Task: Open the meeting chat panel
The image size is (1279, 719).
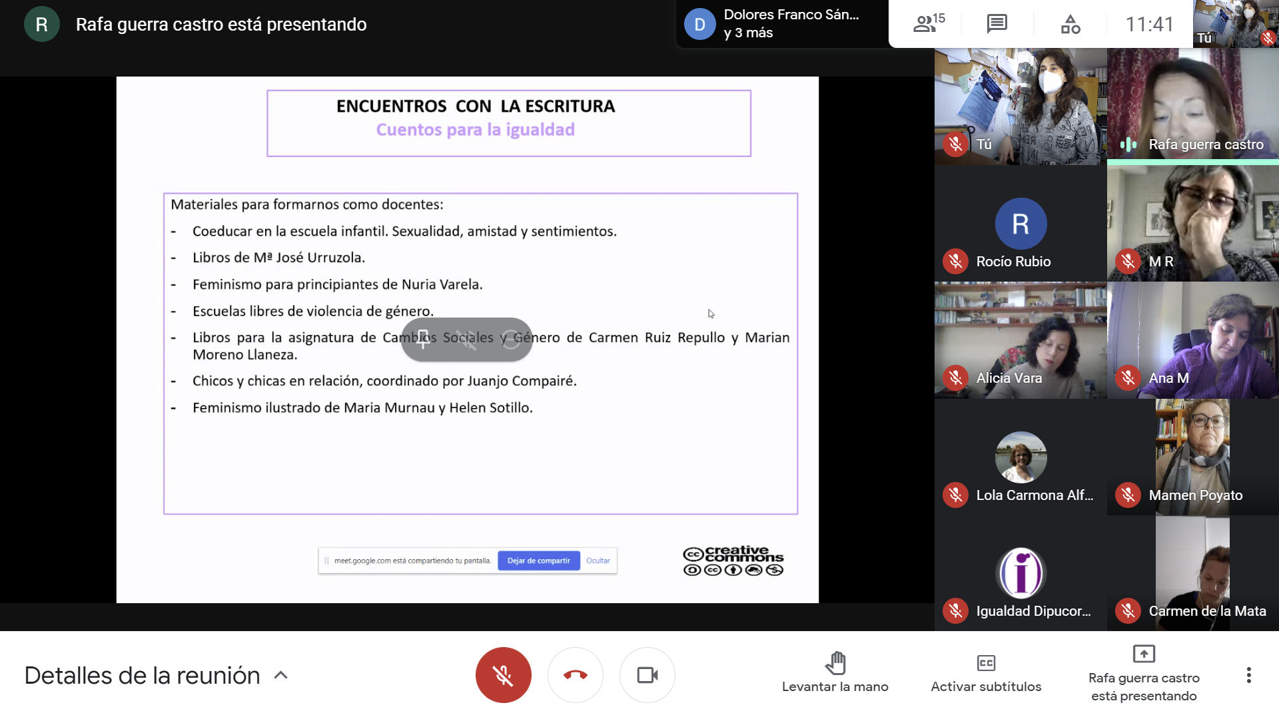Action: point(997,24)
